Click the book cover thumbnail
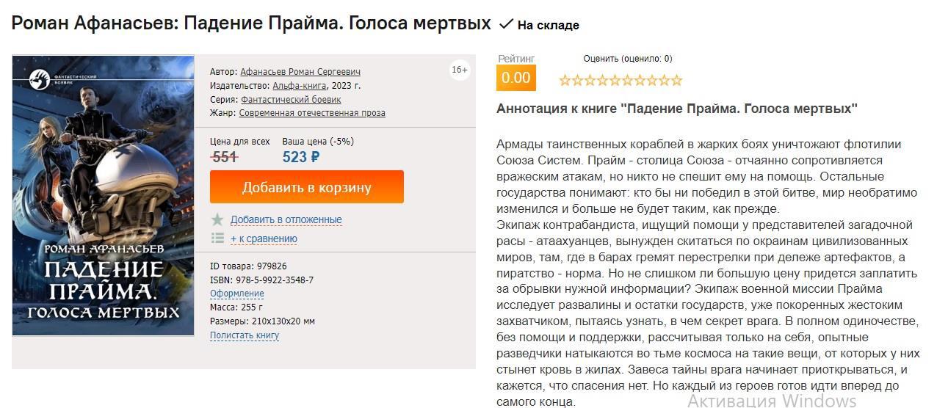 (x=104, y=195)
